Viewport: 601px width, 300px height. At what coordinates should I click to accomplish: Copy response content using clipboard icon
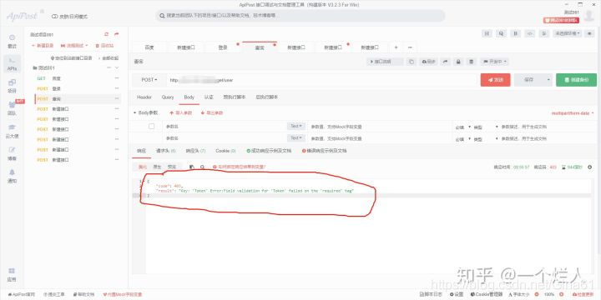(192, 167)
